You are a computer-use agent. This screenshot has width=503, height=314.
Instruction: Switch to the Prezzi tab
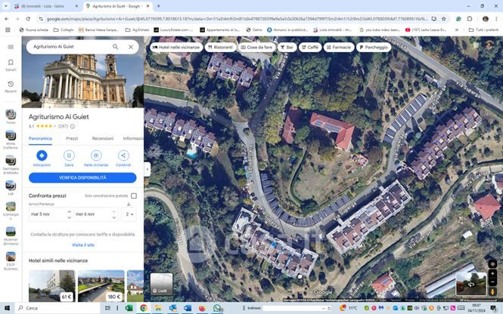72,139
